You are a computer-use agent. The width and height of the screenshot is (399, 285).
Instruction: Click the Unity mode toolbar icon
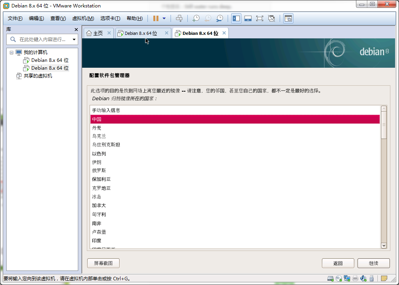point(271,18)
